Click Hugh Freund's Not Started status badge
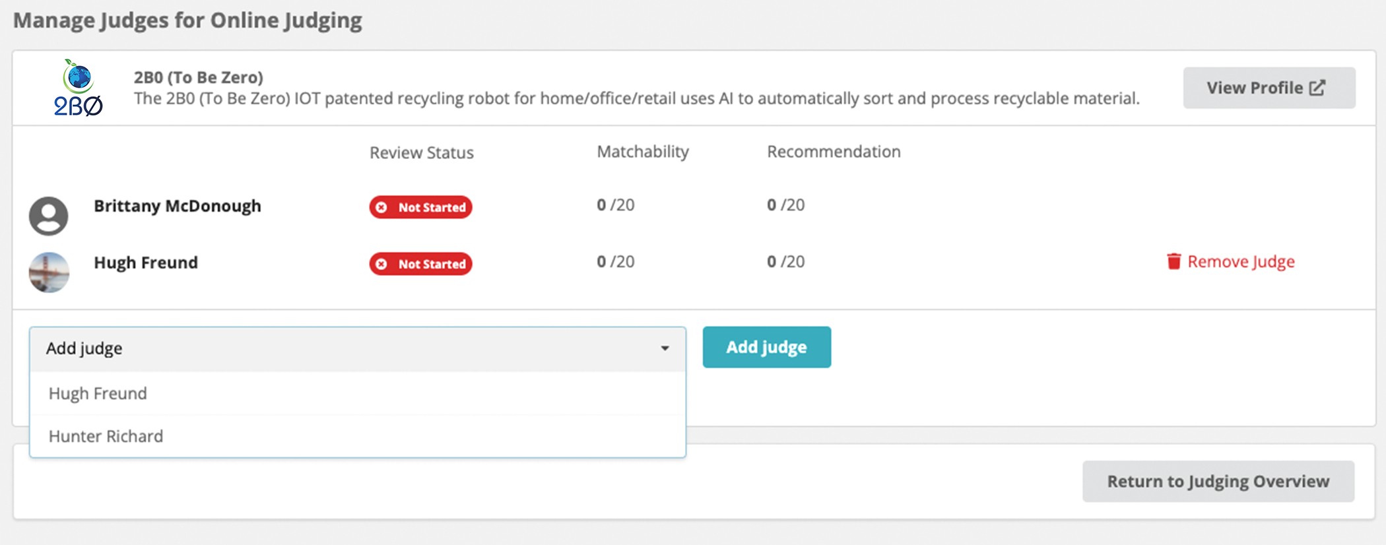Screen dimensions: 1386x545 [x=420, y=264]
